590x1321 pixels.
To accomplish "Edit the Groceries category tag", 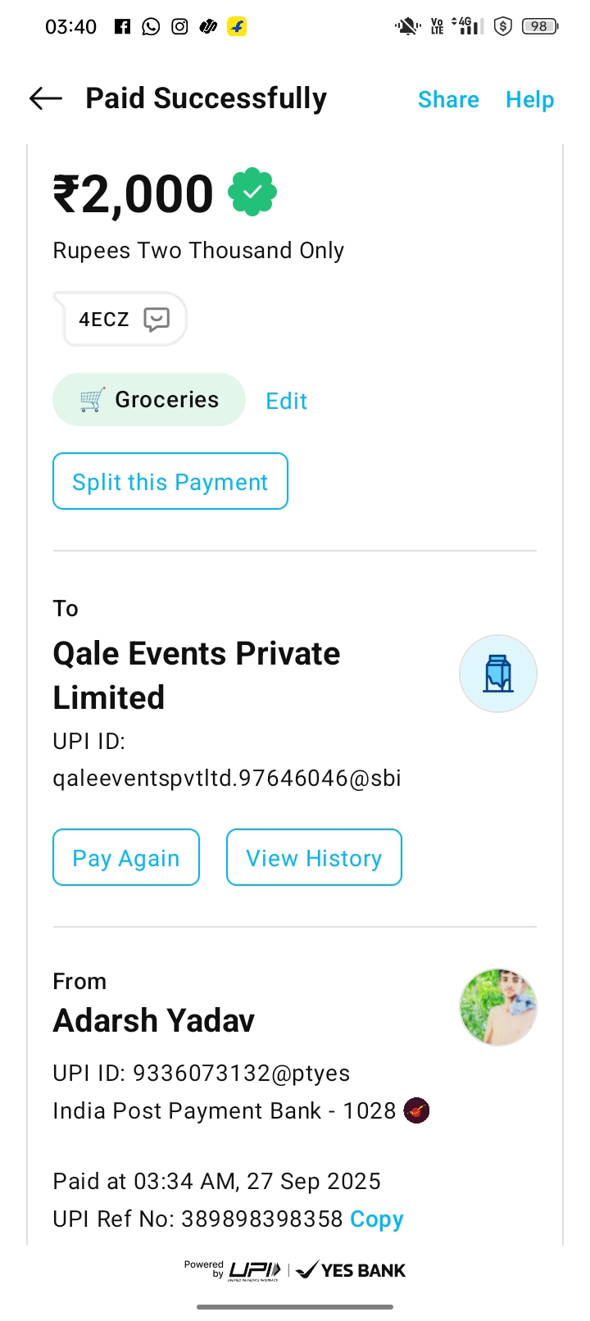I will coord(286,401).
